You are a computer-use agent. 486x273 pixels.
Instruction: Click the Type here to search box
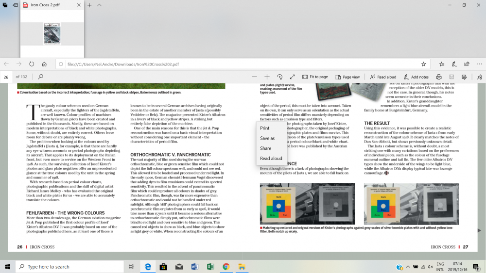tap(69, 267)
